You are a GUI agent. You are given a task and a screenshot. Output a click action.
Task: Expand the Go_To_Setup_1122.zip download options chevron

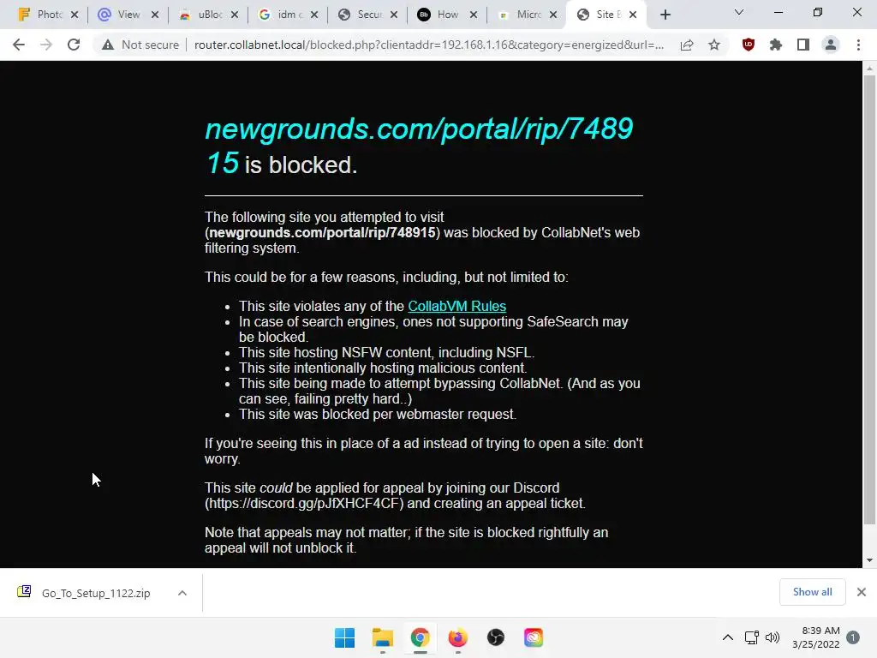click(182, 593)
